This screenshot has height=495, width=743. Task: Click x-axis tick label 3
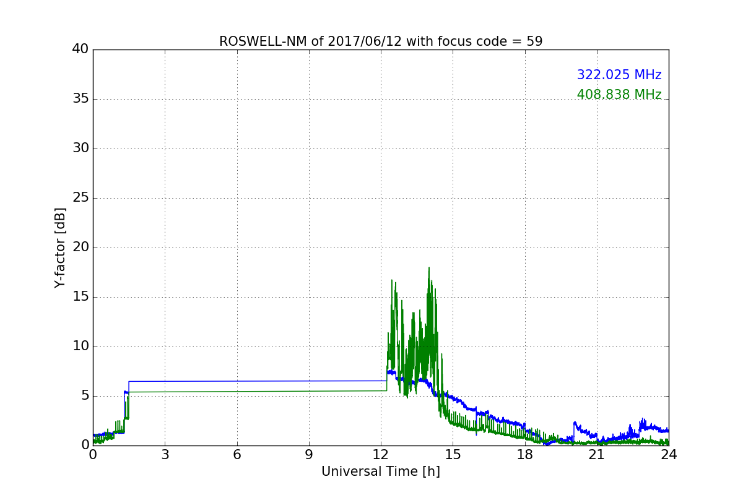[x=165, y=455]
